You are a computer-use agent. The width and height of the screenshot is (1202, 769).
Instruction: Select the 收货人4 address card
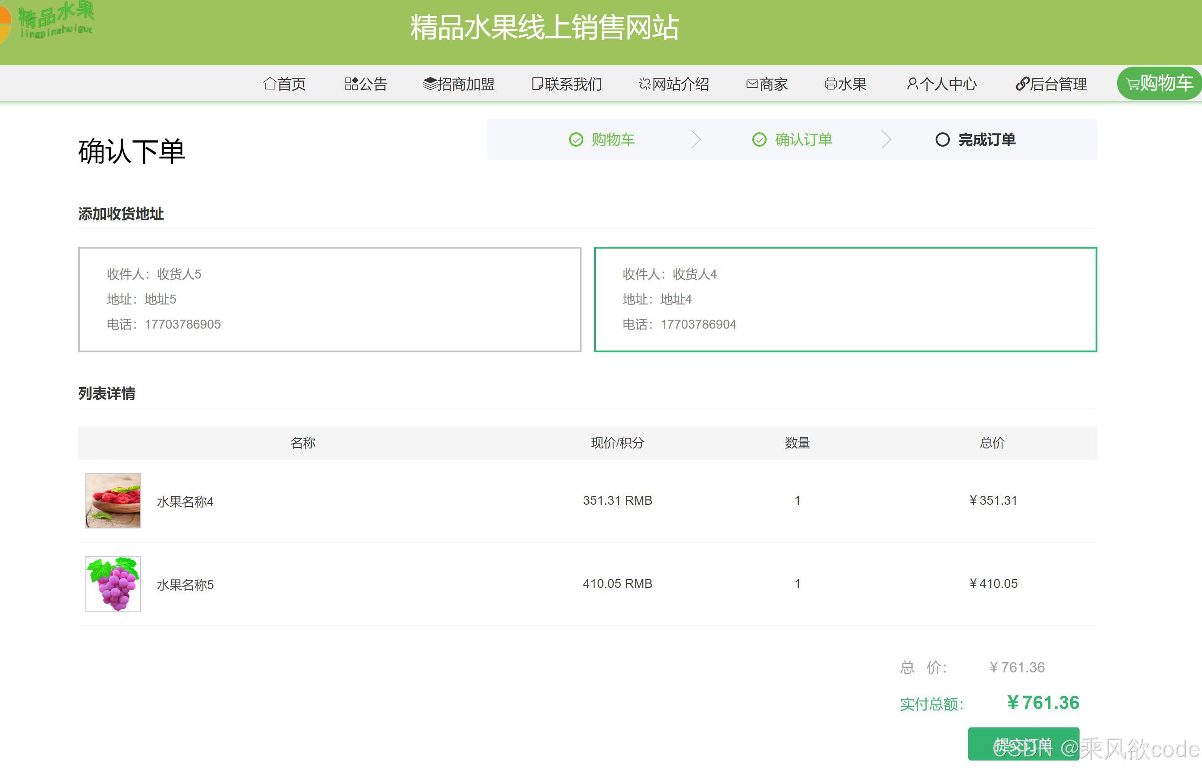[x=845, y=299]
